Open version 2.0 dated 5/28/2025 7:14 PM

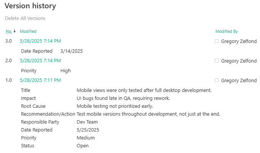pyautogui.click(x=41, y=61)
